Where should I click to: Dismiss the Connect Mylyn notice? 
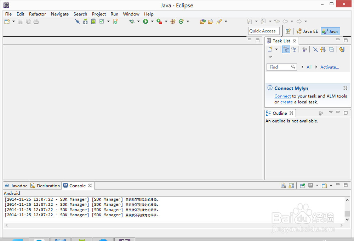point(345,88)
